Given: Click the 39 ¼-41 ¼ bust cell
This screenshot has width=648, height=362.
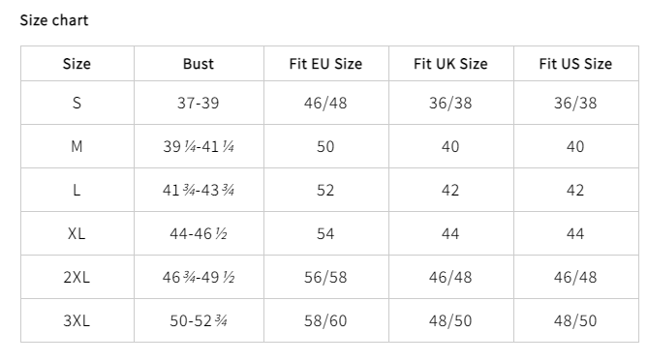Looking at the screenshot, I should coord(199,146).
